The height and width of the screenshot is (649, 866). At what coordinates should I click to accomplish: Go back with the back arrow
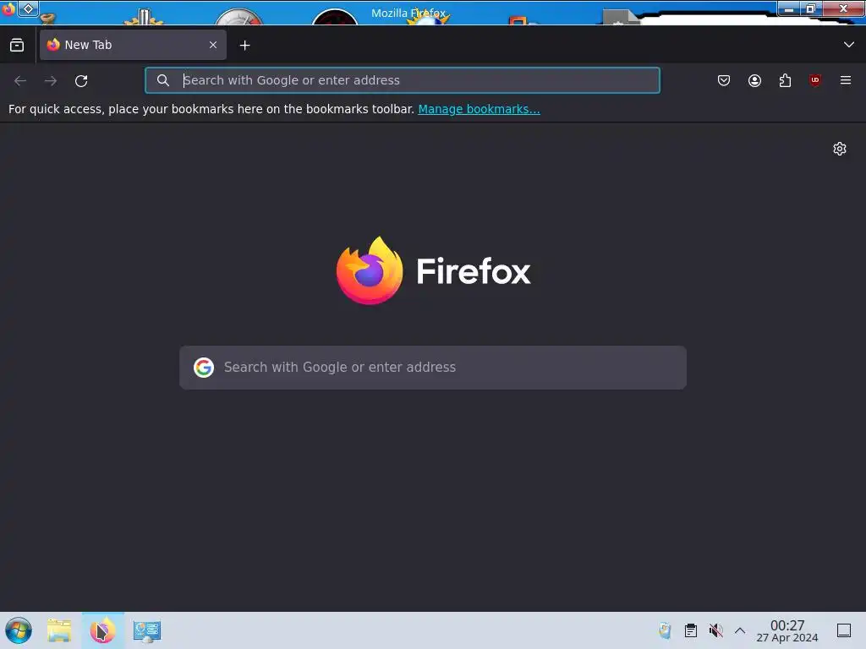[20, 80]
